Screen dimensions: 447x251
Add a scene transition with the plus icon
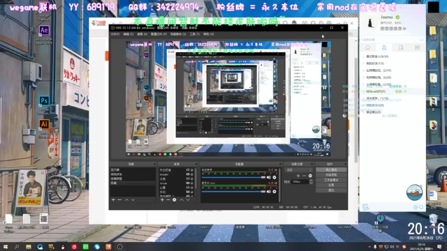[x=298, y=176]
